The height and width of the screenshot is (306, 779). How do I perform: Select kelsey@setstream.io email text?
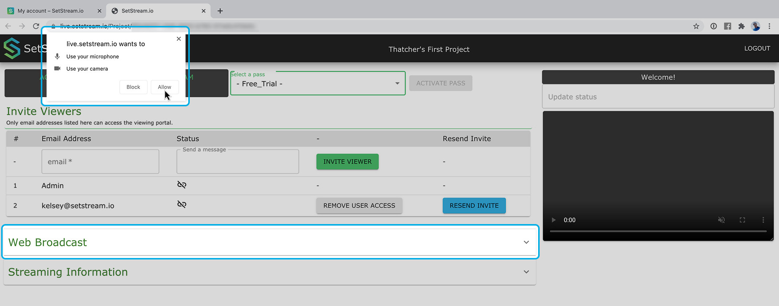(x=78, y=206)
